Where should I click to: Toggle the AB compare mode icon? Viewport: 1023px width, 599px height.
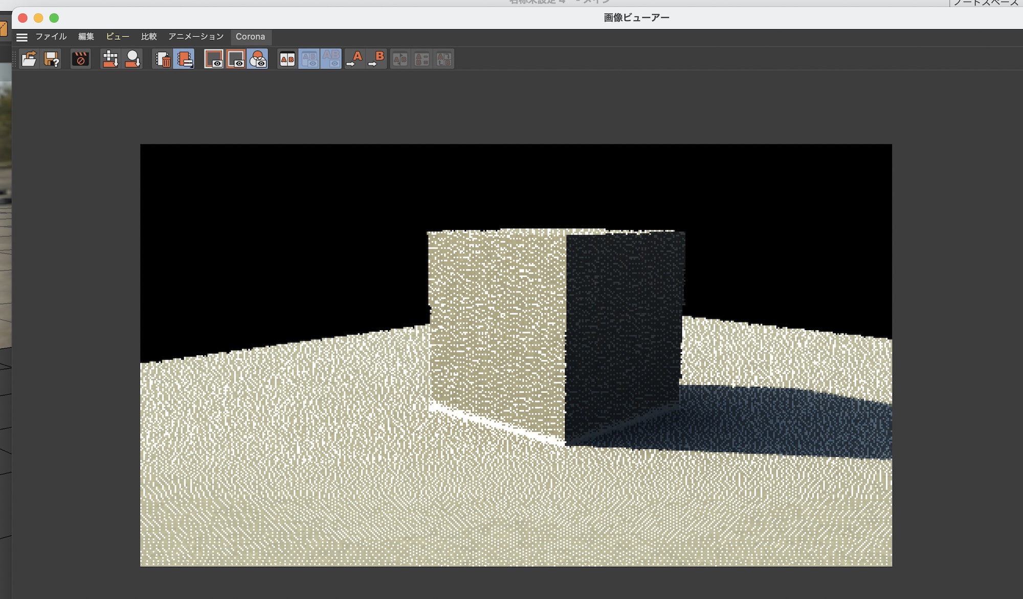(x=287, y=59)
